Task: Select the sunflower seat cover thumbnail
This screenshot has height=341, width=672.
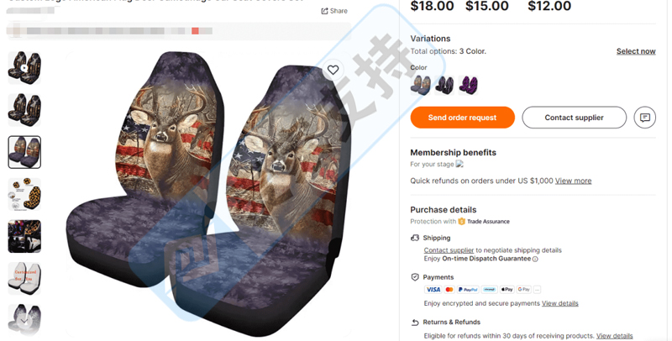Action: (x=24, y=195)
